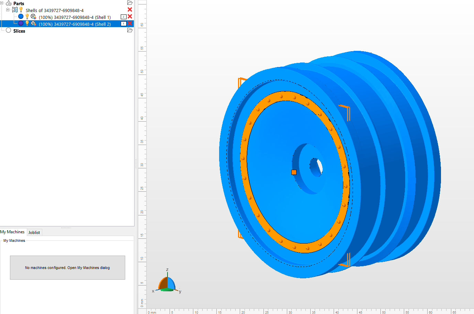474x314 pixels.
Task: Delete Shell 2 with the red X
Action: coord(130,23)
